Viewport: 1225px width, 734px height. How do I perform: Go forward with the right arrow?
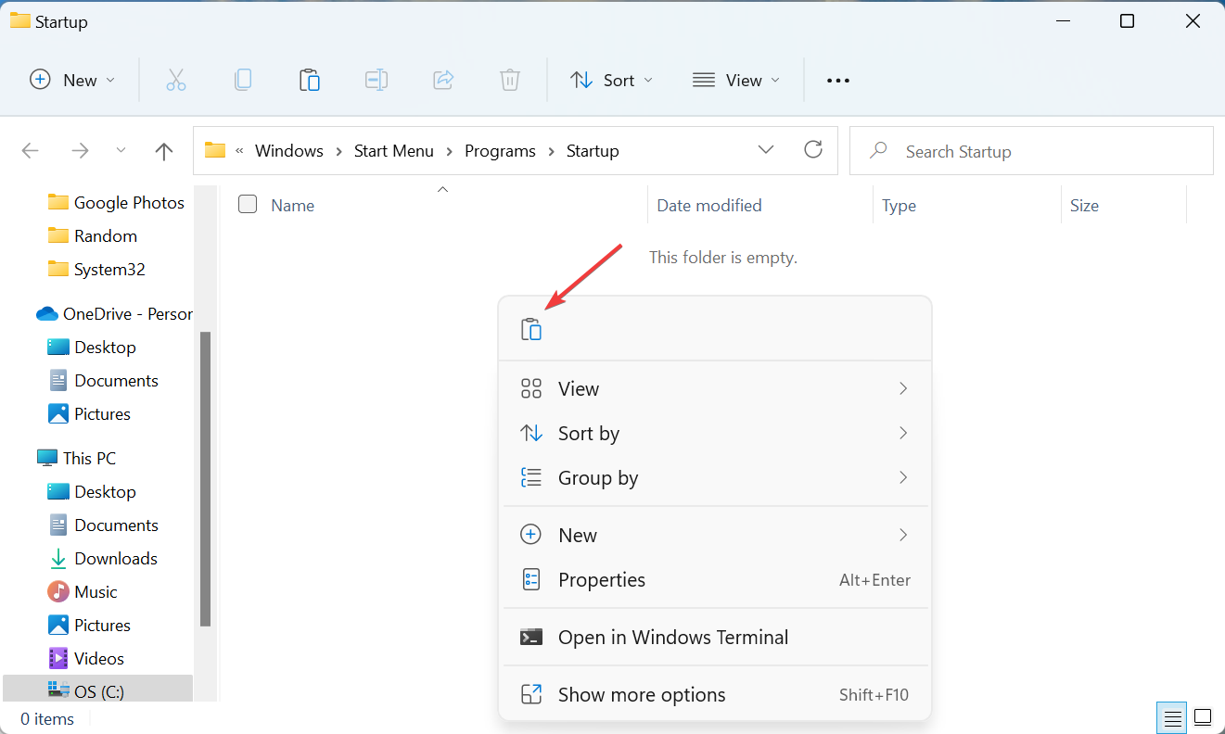tap(81, 151)
